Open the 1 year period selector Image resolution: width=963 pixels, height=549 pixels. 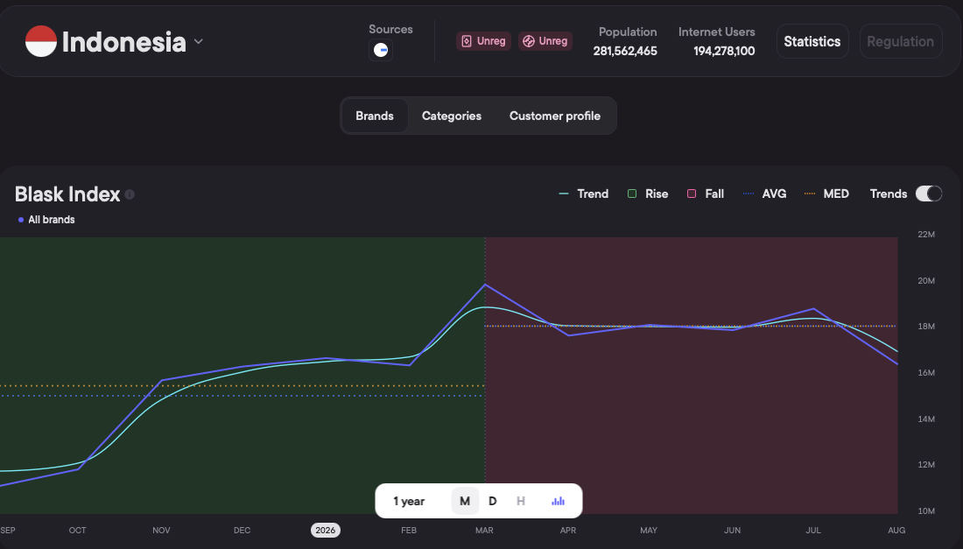pos(409,501)
